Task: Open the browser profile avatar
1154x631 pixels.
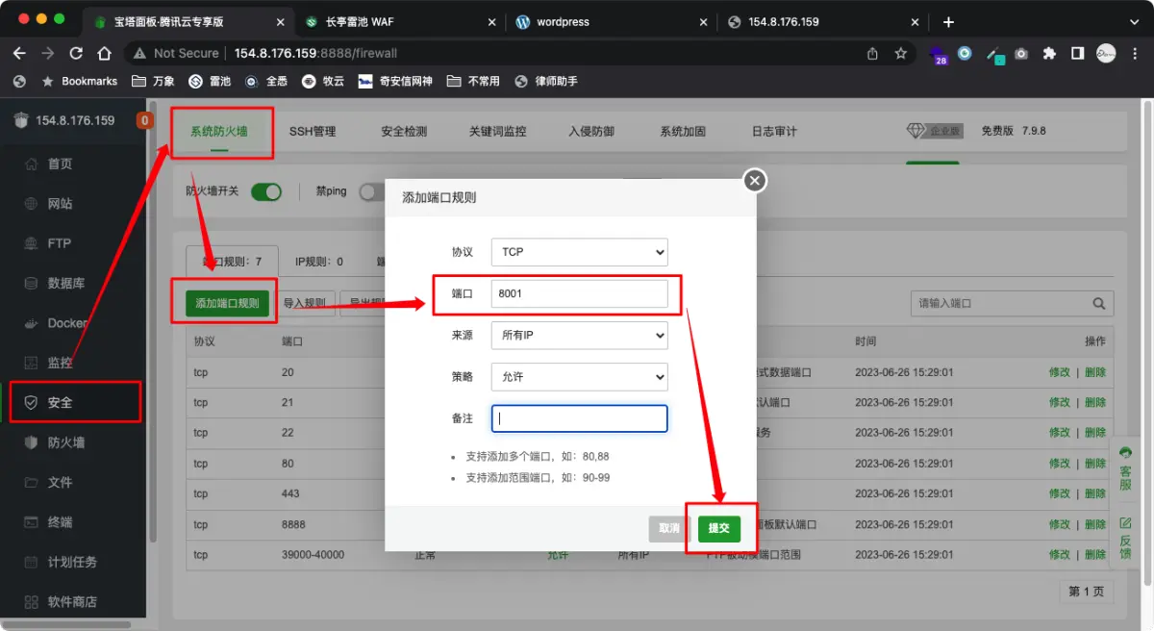Action: pyautogui.click(x=1106, y=54)
